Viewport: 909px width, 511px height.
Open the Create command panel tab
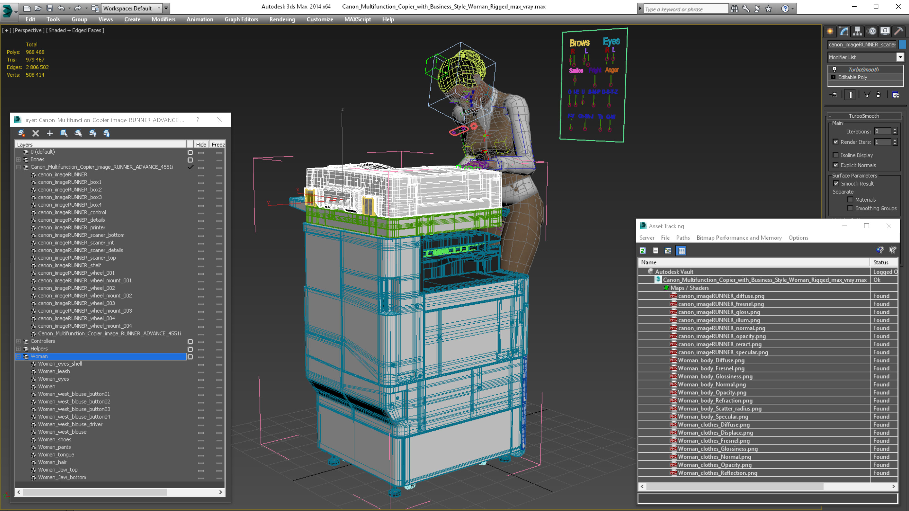830,32
